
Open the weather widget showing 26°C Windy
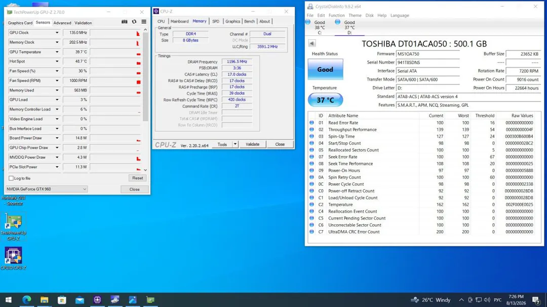431,300
